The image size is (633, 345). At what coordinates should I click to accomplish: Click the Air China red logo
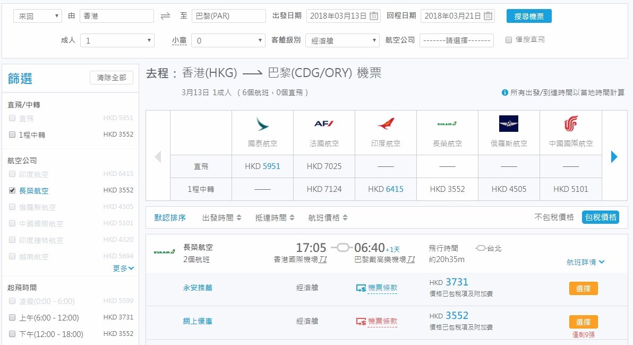click(571, 124)
